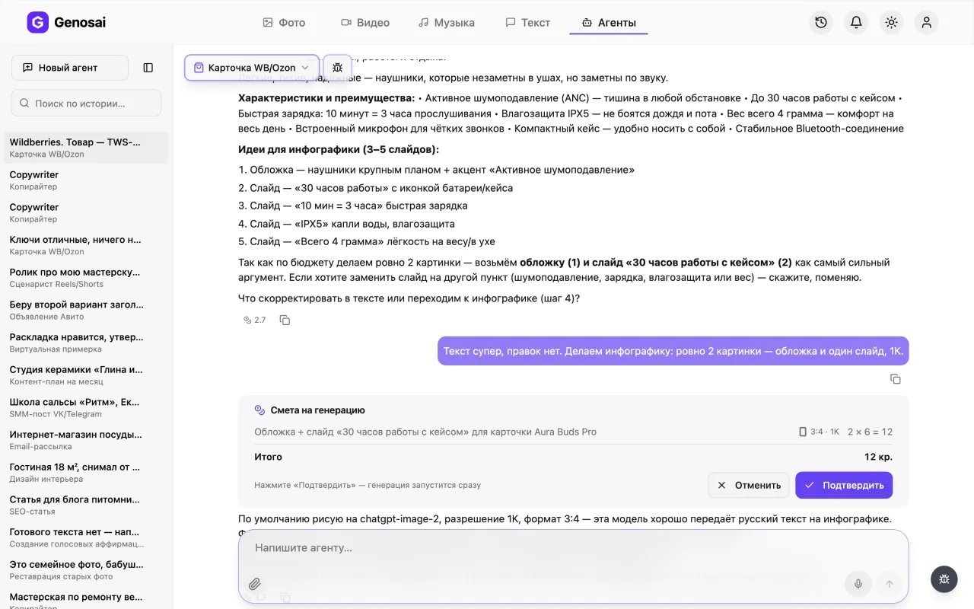Start voice input with microphone icon
This screenshot has height=609, width=974.
click(858, 584)
